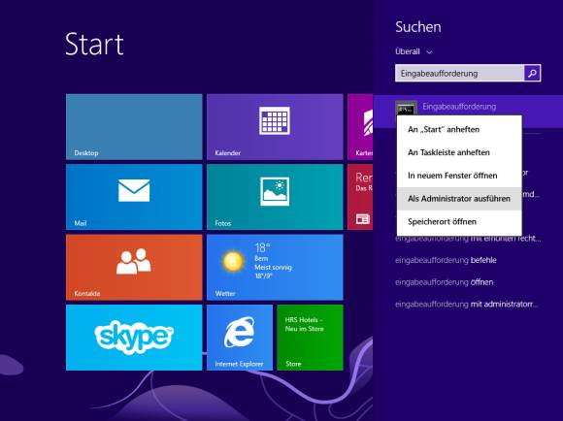Open the green Store tile
The height and width of the screenshot is (421, 563).
pyautogui.click(x=310, y=338)
